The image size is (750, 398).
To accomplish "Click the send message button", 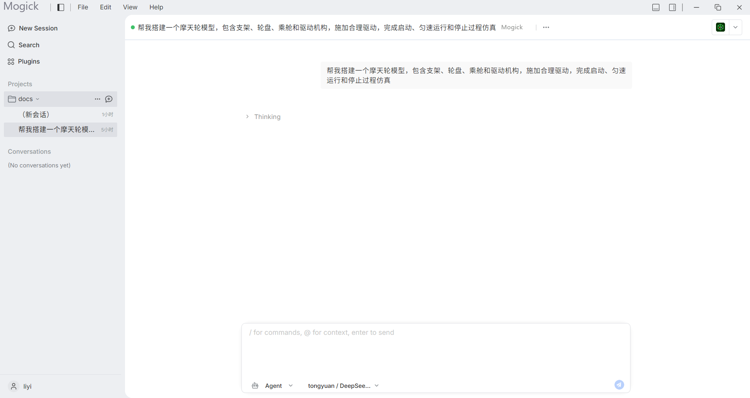I will [x=619, y=385].
